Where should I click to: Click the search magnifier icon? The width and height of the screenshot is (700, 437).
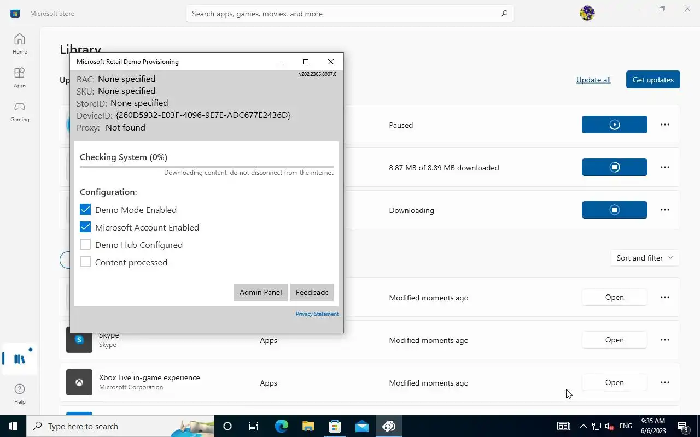(504, 14)
